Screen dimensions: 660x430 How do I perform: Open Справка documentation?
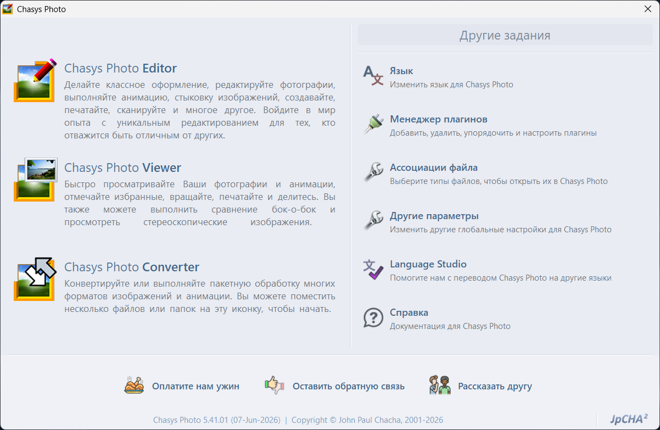point(409,312)
